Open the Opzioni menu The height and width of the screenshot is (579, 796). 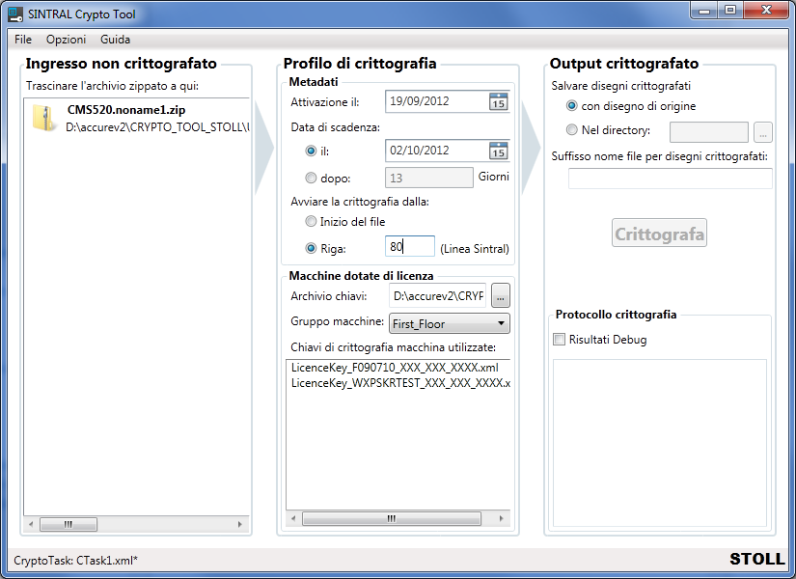point(66,40)
